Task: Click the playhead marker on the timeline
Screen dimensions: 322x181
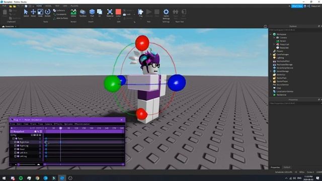Action: click(60, 128)
